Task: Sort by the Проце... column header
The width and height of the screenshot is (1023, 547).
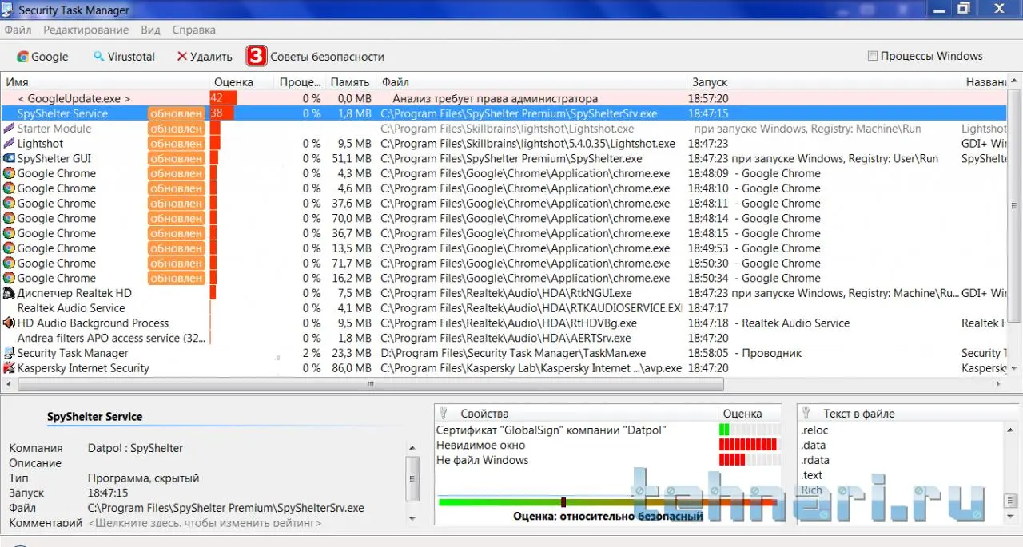Action: coord(300,82)
